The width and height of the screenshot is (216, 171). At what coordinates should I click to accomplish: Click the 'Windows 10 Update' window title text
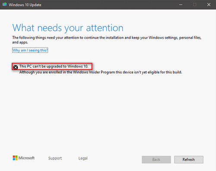click(25, 5)
